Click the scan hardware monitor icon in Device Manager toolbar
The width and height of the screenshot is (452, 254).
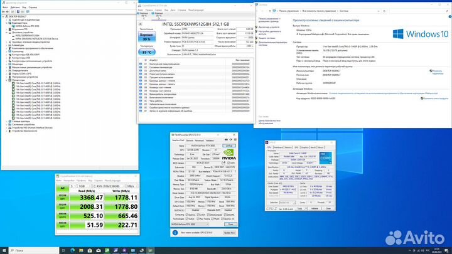(28, 12)
